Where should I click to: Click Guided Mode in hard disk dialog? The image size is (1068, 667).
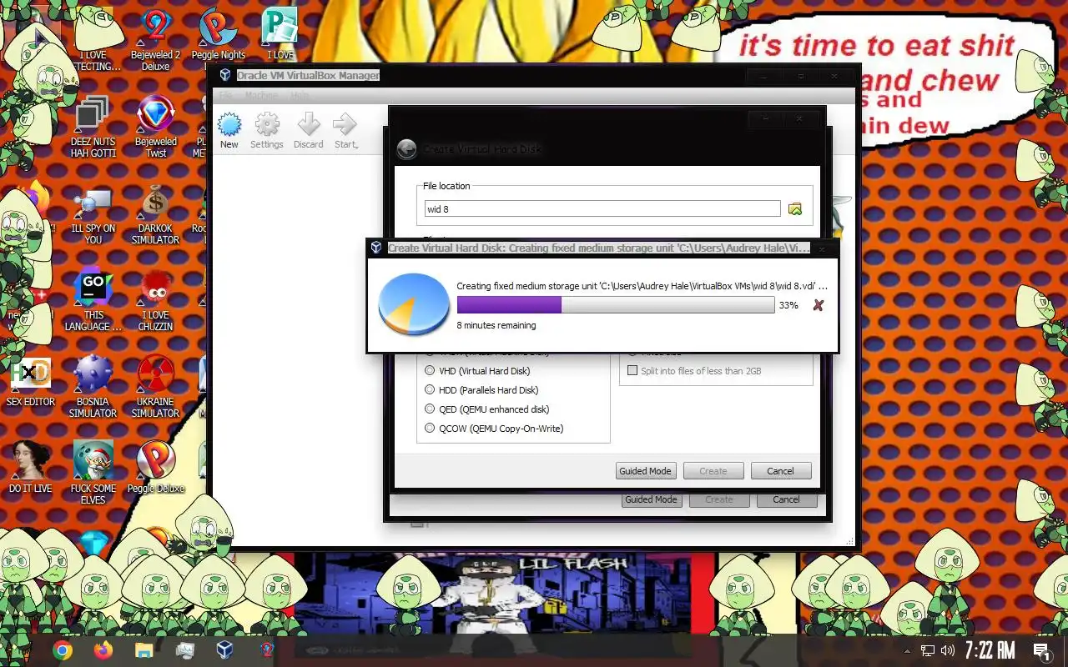pos(645,471)
